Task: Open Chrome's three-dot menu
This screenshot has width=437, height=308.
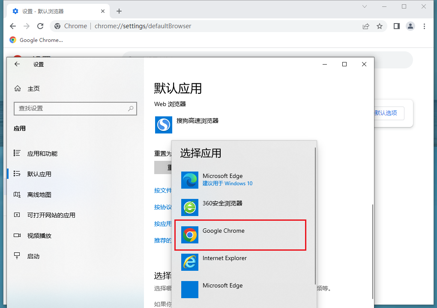Action: coord(424,26)
